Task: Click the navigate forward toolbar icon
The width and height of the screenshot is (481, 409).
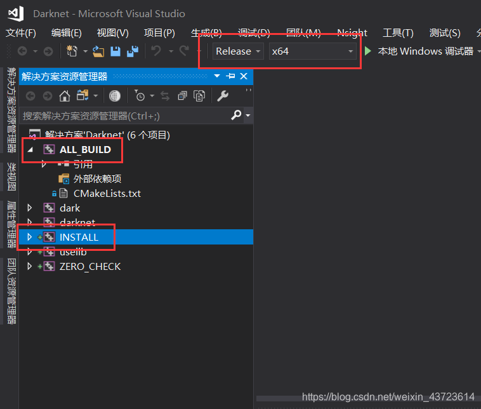Action: [48, 51]
